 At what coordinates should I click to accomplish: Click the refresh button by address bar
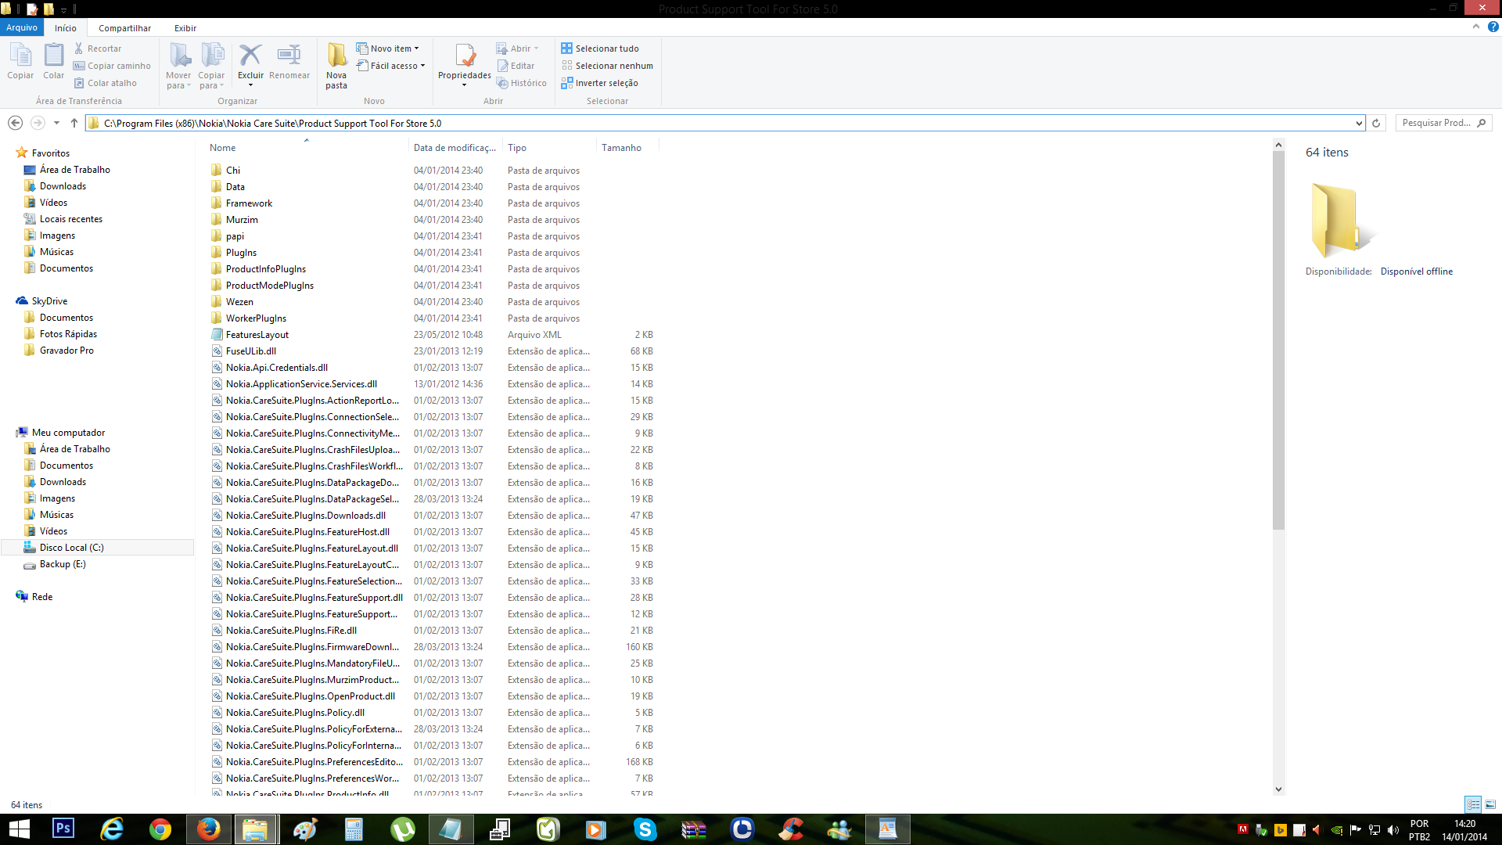[x=1376, y=123]
